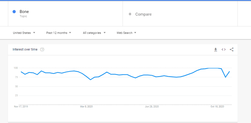
Task: Click the blue dot beside Bone
Action: pyautogui.click(x=14, y=12)
